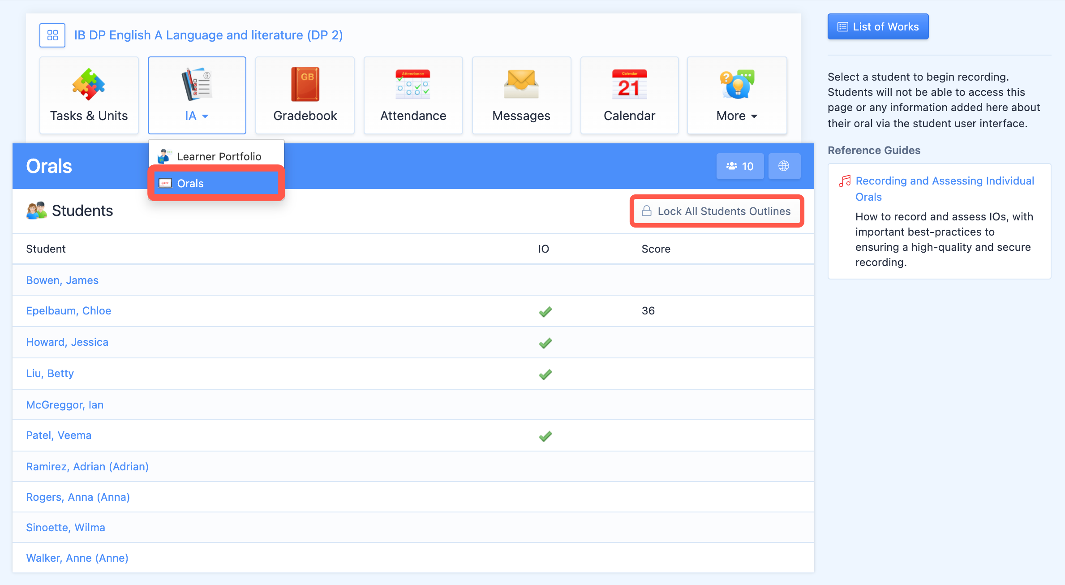This screenshot has width=1065, height=585.
Task: Select Learner Portfolio from IA menu
Action: pos(219,156)
